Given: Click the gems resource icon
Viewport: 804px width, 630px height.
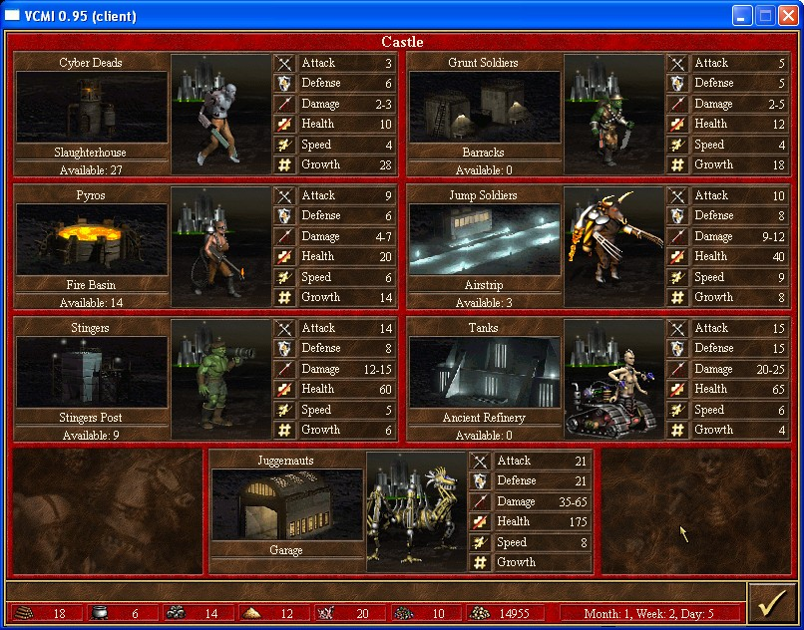Looking at the screenshot, I should tap(404, 613).
